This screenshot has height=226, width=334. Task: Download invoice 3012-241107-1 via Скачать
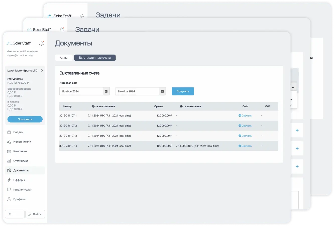[245, 116]
